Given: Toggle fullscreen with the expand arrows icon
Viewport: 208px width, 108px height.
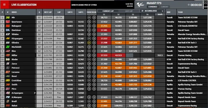Looking at the screenshot, I should (205, 3).
